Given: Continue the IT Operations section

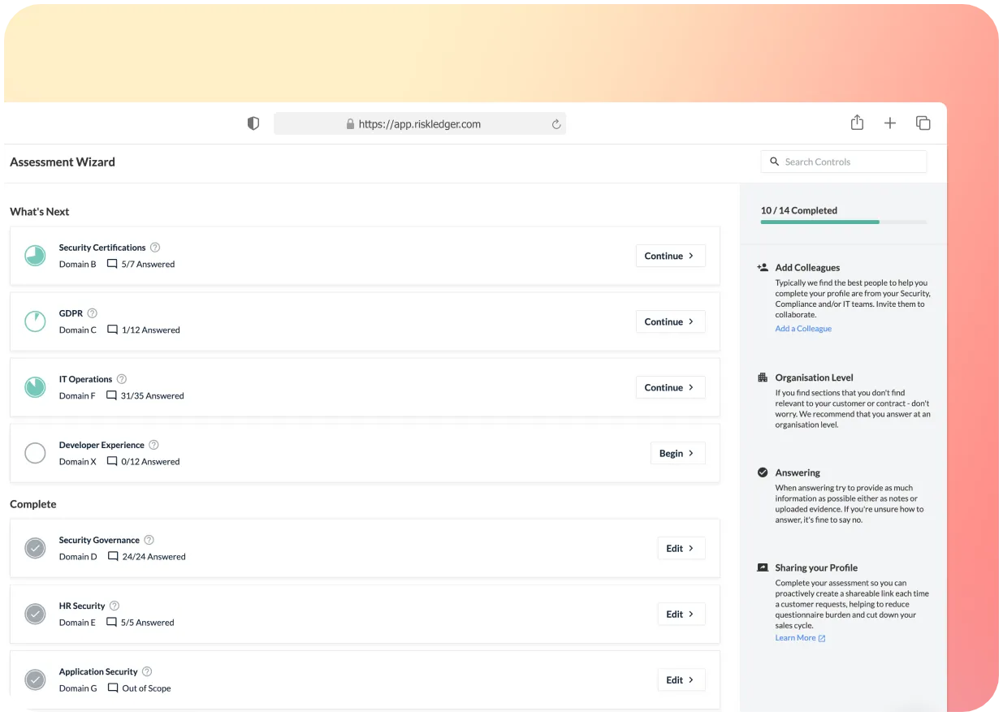Looking at the screenshot, I should tap(670, 387).
